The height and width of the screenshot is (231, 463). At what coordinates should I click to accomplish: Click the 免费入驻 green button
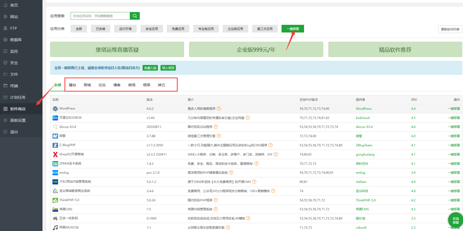click(x=150, y=68)
